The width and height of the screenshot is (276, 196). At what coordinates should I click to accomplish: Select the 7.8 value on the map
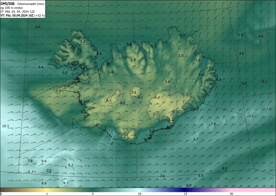click(30, 161)
